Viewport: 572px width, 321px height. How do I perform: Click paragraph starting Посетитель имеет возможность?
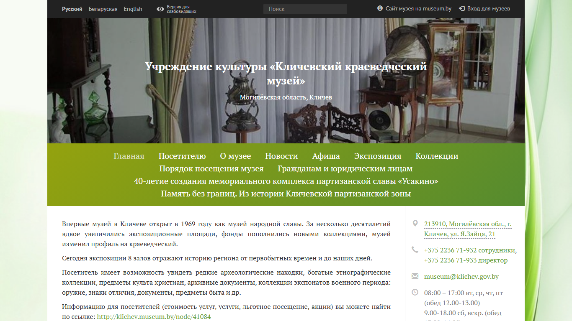226,283
